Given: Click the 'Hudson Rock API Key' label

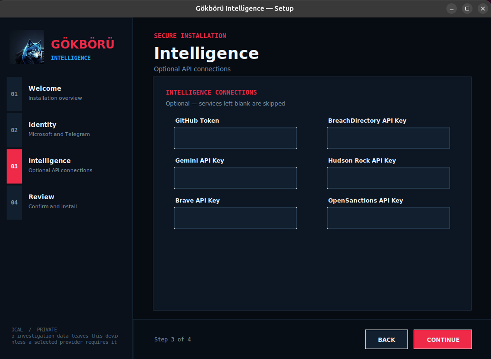Looking at the screenshot, I should tap(362, 161).
